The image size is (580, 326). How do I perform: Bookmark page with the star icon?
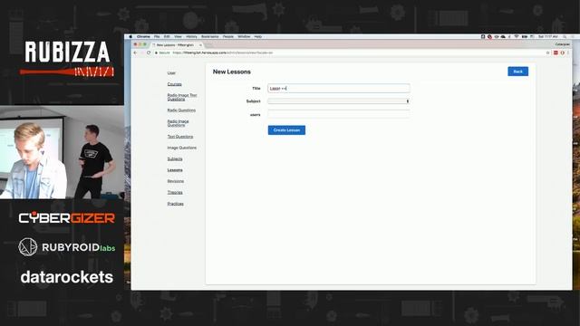[547, 53]
